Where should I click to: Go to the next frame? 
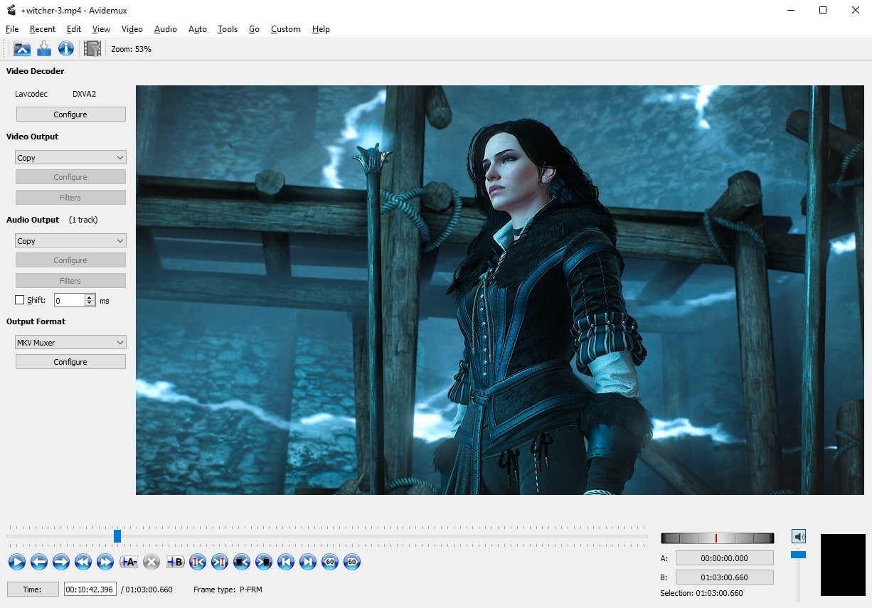61,562
